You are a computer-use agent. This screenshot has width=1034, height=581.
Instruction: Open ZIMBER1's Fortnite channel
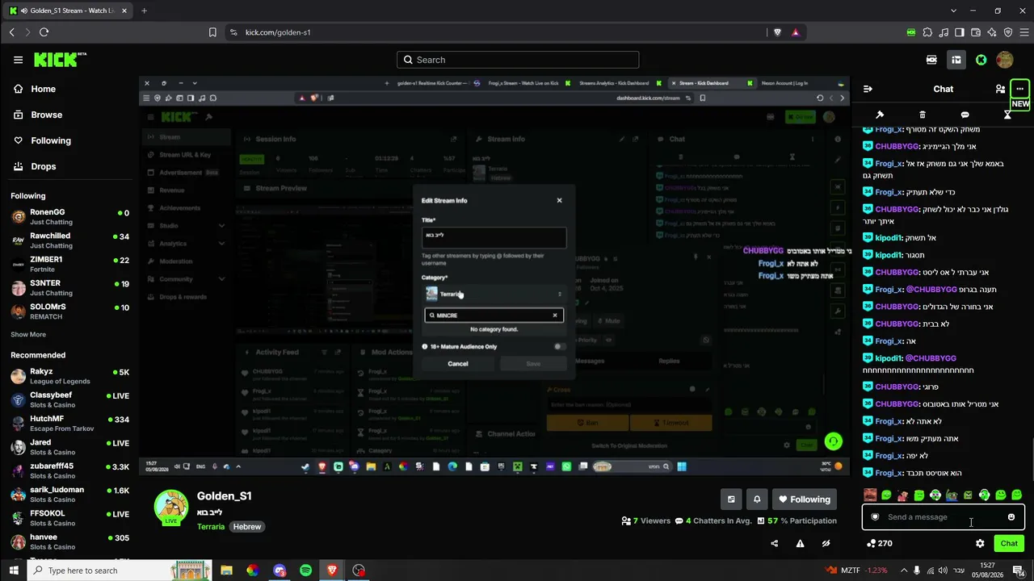(x=69, y=264)
